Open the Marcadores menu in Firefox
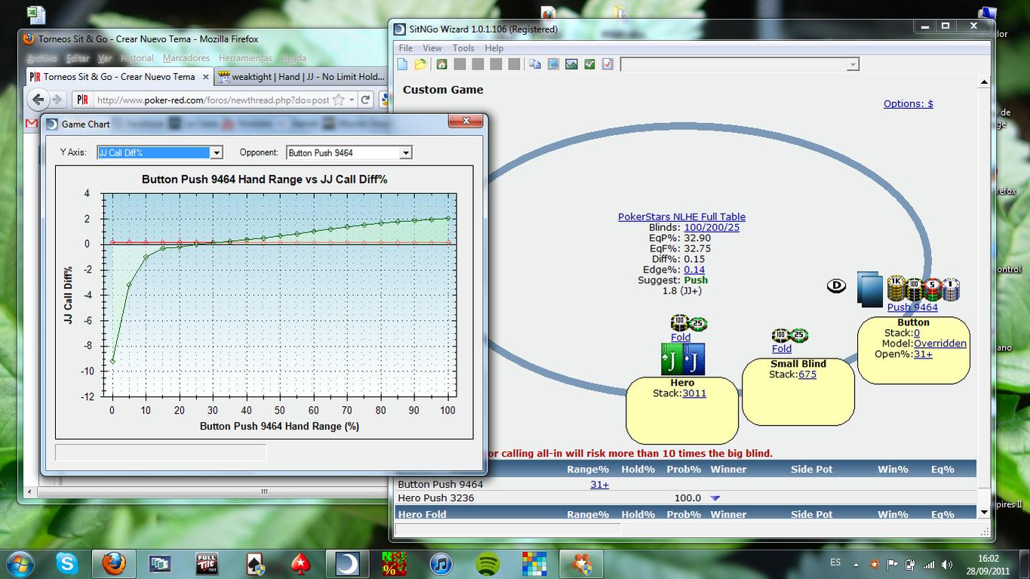 click(x=186, y=58)
